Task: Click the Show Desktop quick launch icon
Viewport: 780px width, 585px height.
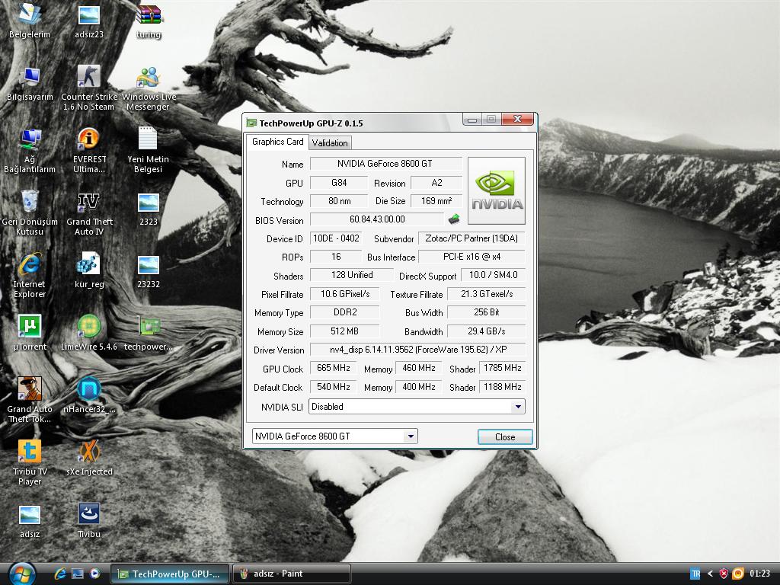Action: click(x=78, y=574)
